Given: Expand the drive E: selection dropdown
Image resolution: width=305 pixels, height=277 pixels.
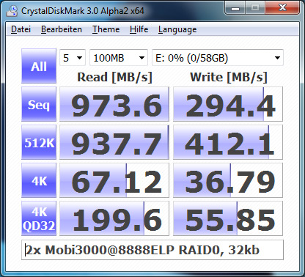Looking at the screenshot, I should click(218, 58).
